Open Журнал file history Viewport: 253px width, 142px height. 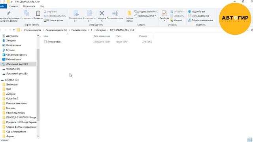(x=176, y=20)
